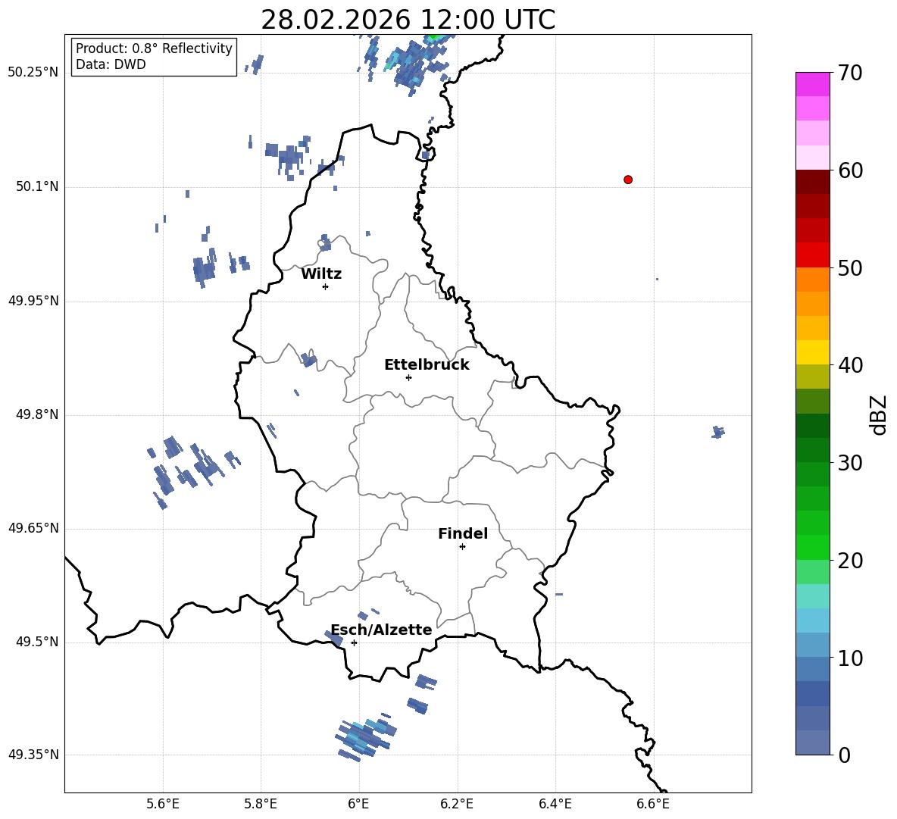Click the Wiltz station cross marker
Image resolution: width=897 pixels, height=819 pixels.
tap(326, 286)
